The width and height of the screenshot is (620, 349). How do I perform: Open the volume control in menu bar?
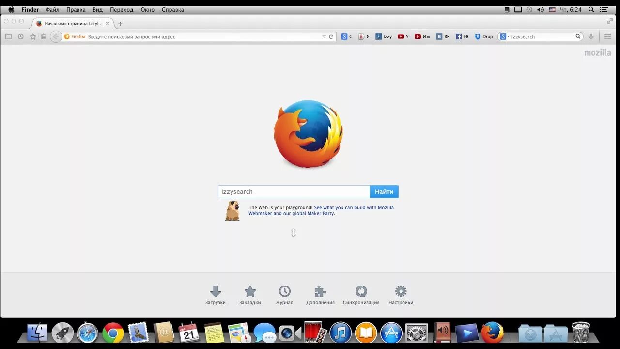[x=541, y=10]
